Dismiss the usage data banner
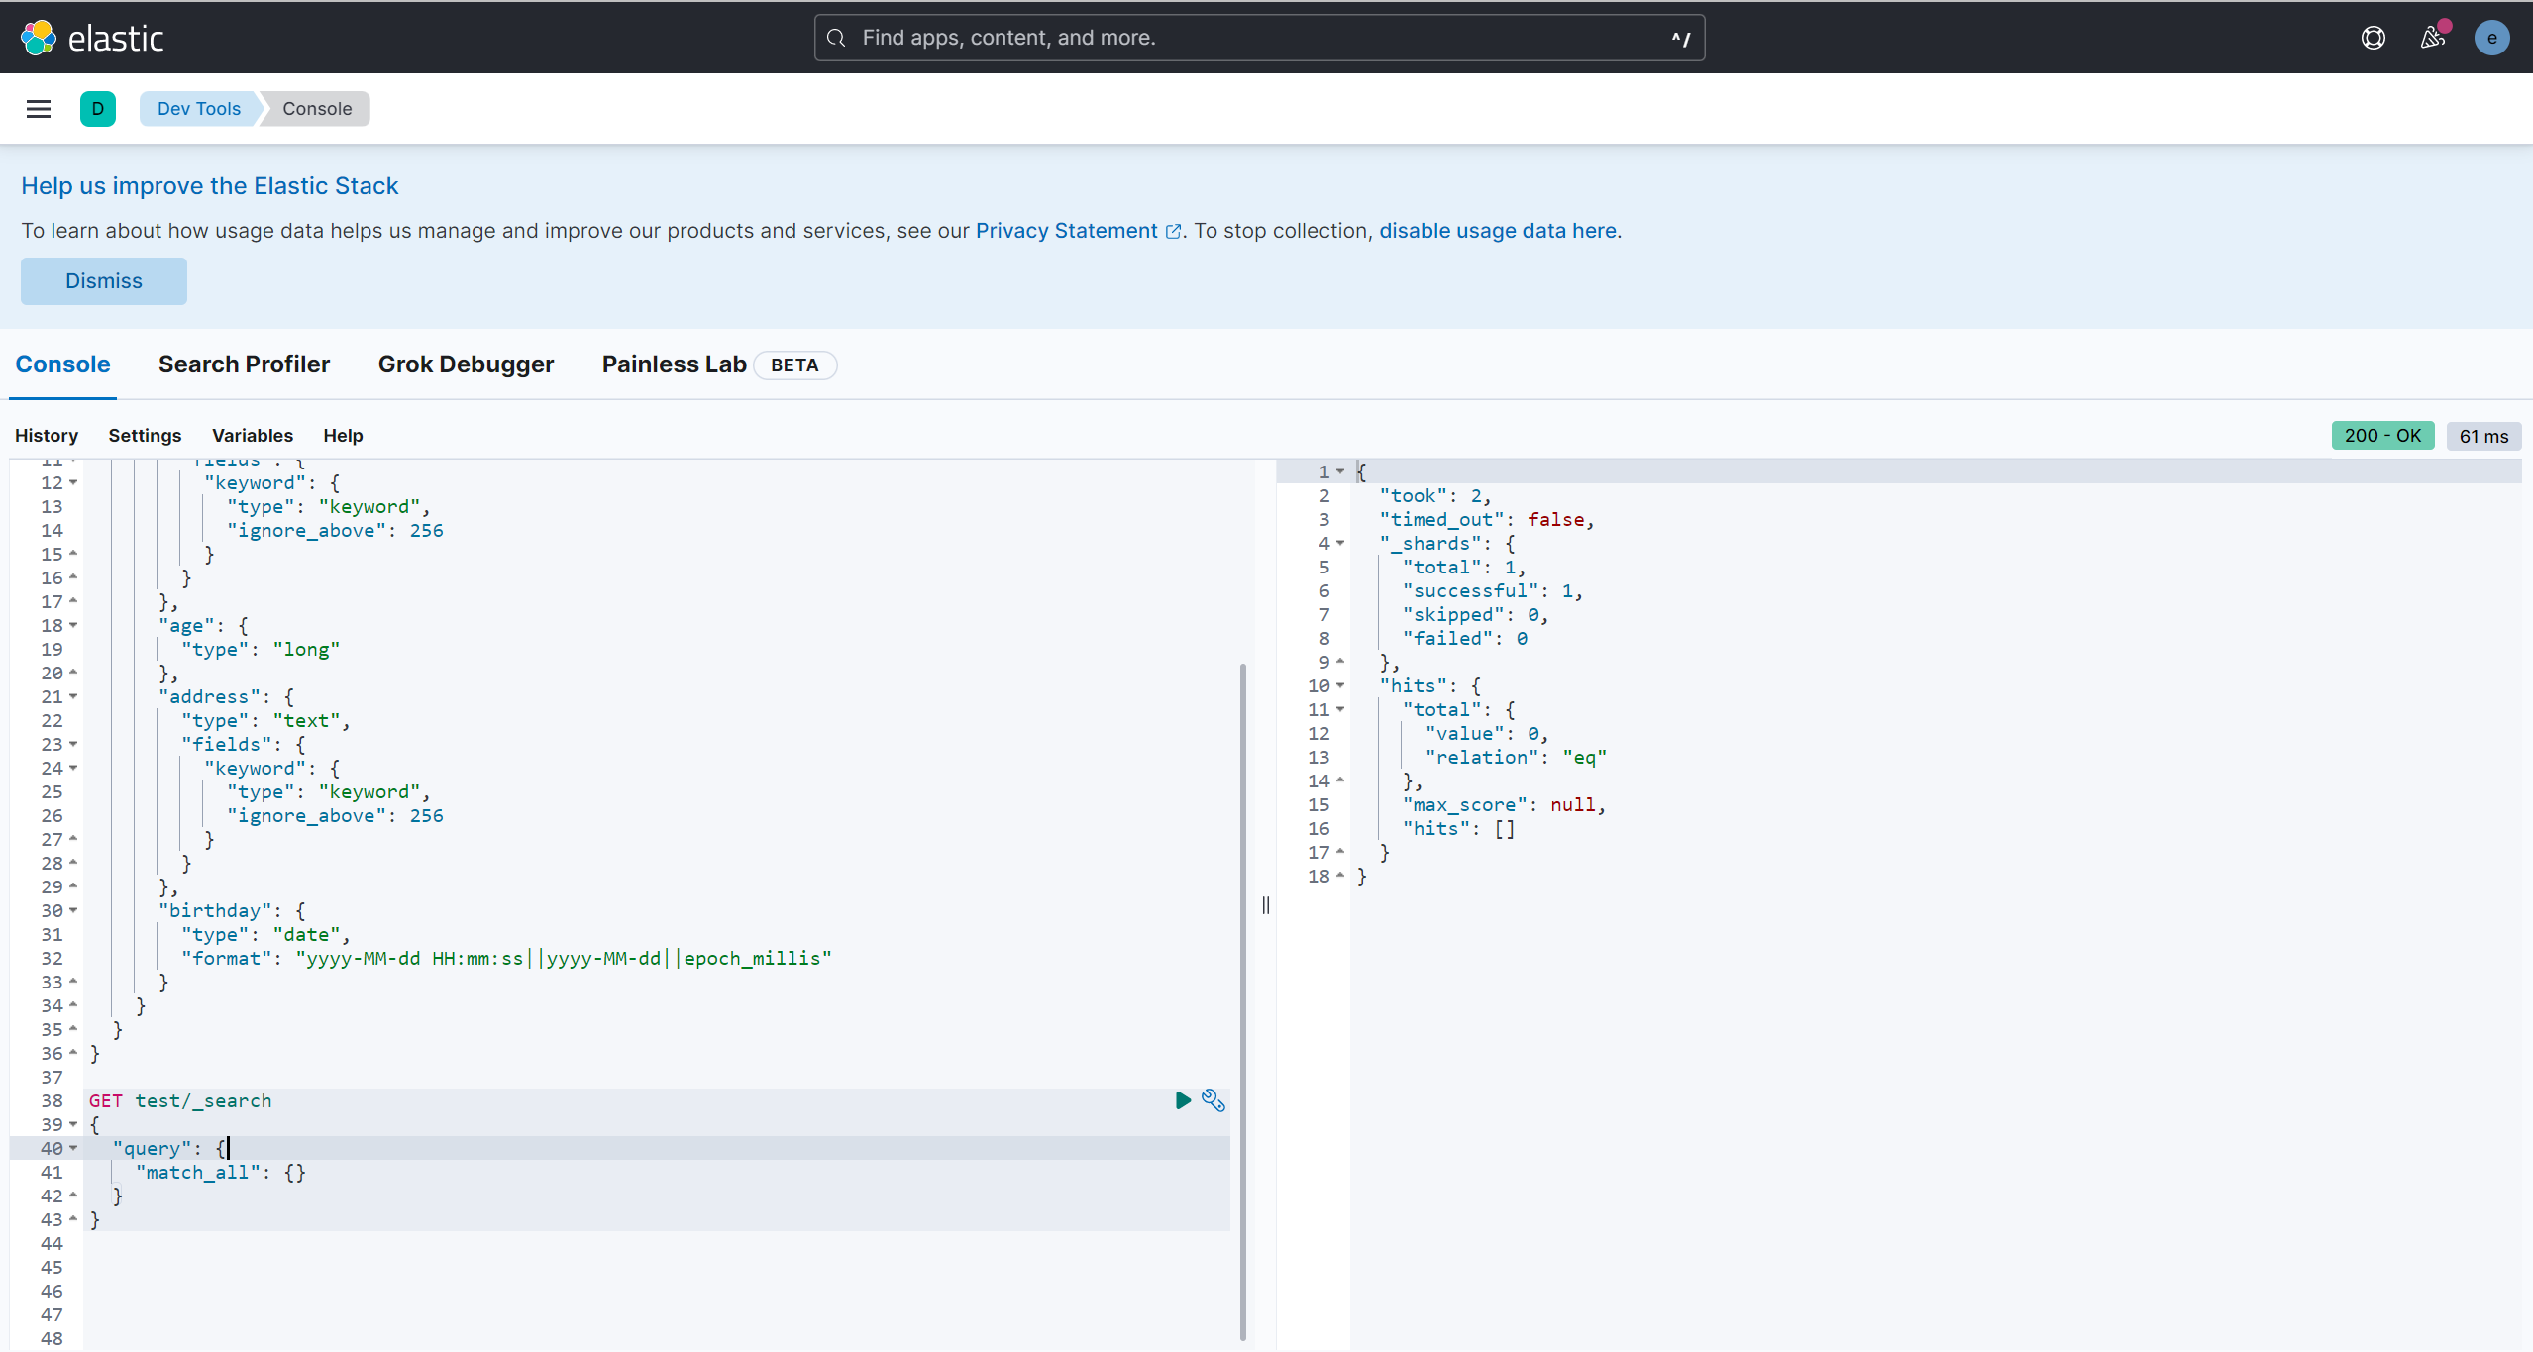 point(104,281)
